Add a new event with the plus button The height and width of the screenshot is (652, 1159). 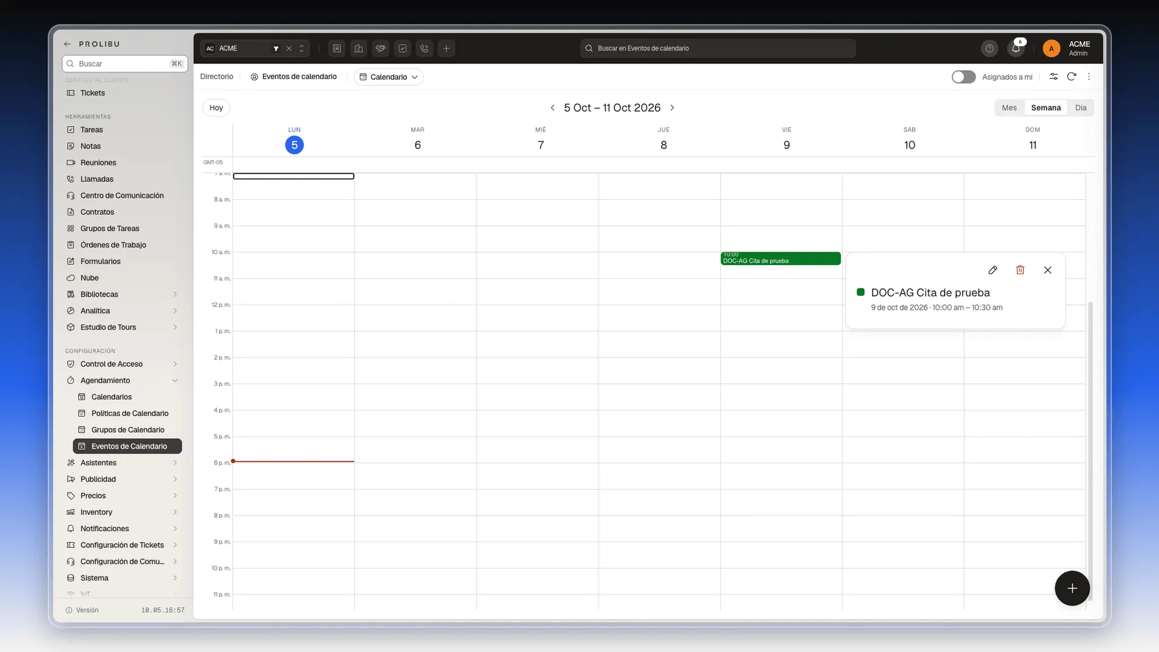[1072, 588]
